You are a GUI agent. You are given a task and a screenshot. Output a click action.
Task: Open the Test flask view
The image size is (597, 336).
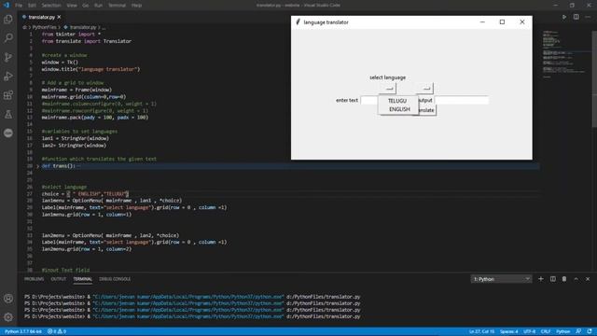tap(8, 114)
